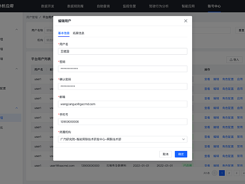Viewport: 245px width, 184px height.
Task: Click the user1@gacmd.com cell in the table
Action: (x=62, y=166)
